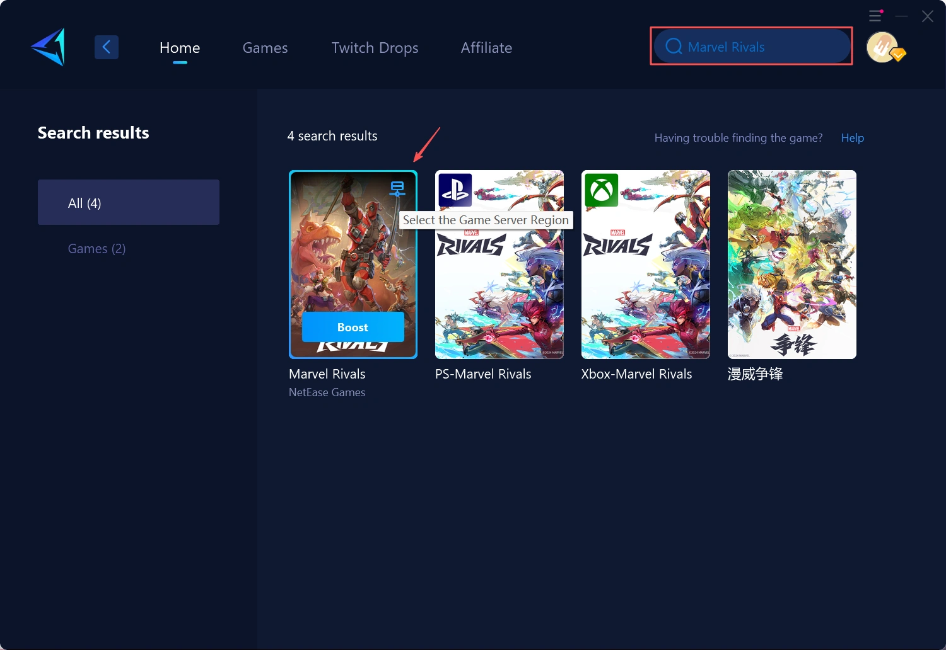Screen dimensions: 946x650
Task: Open the Affiliate page
Action: 486,47
